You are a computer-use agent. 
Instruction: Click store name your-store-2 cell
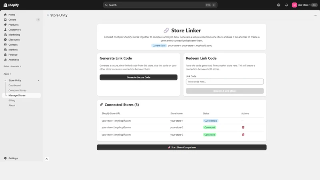[x=177, y=127]
